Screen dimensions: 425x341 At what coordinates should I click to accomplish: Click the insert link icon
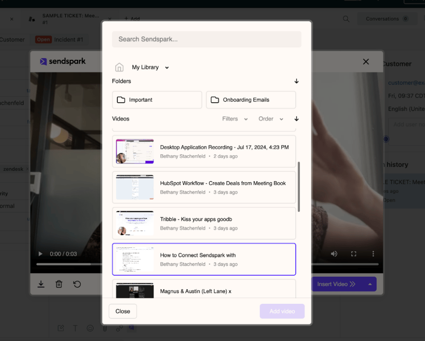(119, 328)
